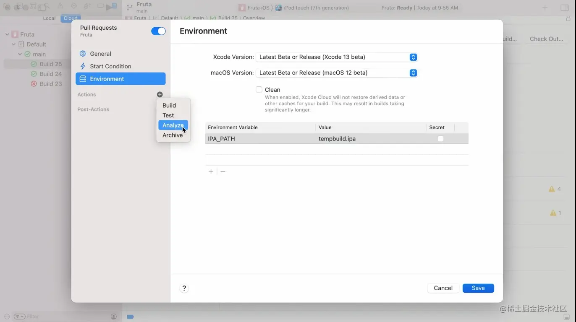The height and width of the screenshot is (322, 576).
Task: Click the person icon in navigator footer
Action: (x=114, y=317)
